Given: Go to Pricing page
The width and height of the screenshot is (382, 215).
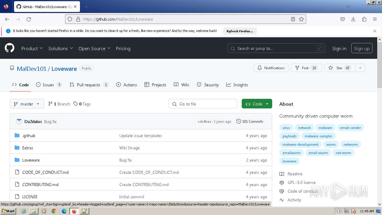Looking at the screenshot, I should (x=123, y=48).
